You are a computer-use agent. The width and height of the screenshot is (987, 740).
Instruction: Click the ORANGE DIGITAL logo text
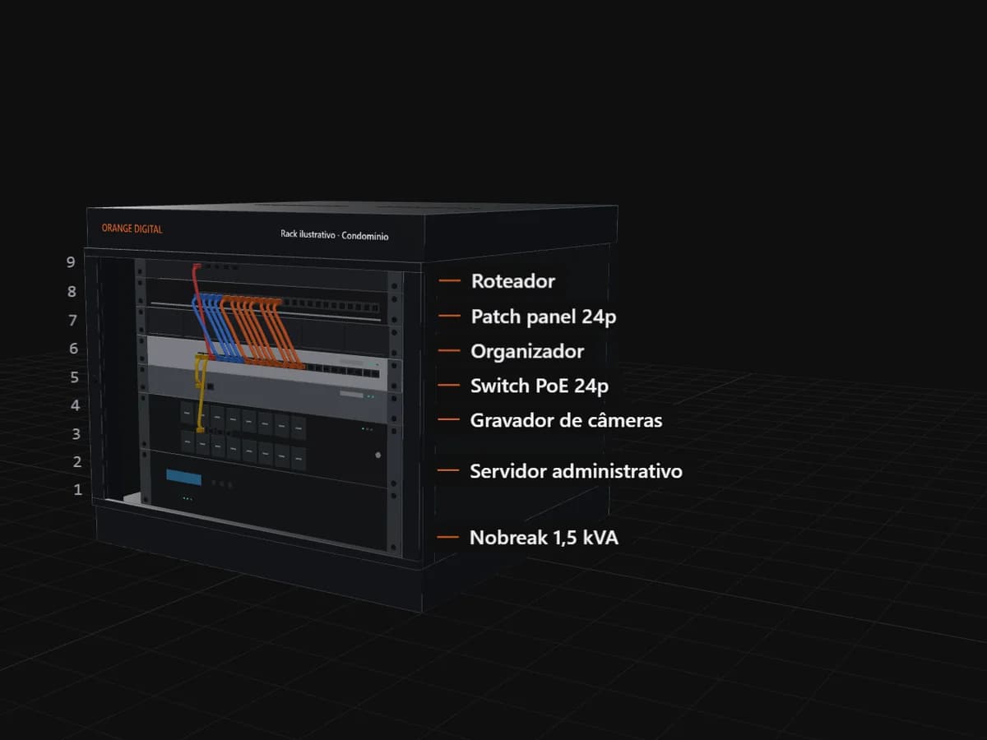point(132,229)
